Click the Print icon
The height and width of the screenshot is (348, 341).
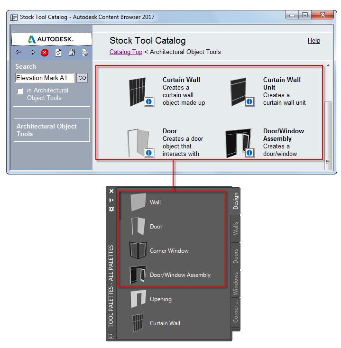(85, 53)
